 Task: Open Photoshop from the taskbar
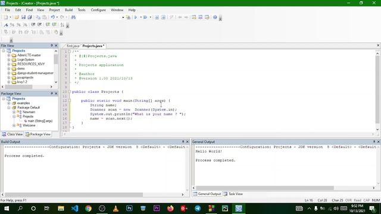[129, 209]
